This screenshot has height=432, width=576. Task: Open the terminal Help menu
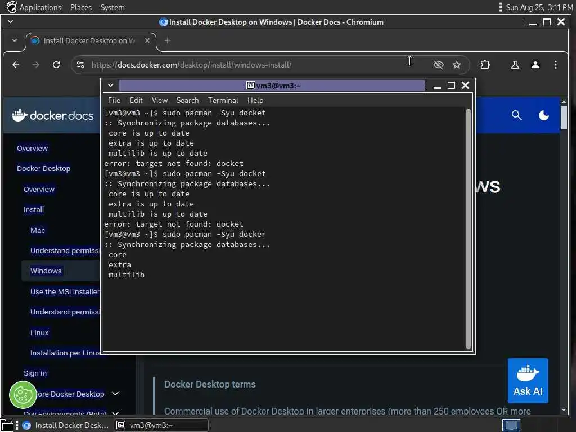click(x=255, y=100)
